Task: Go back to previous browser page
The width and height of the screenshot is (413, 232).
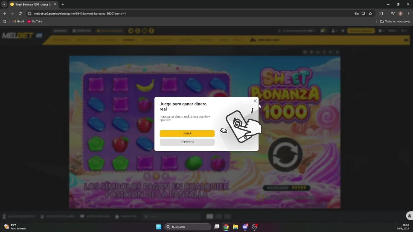Action: (5, 14)
